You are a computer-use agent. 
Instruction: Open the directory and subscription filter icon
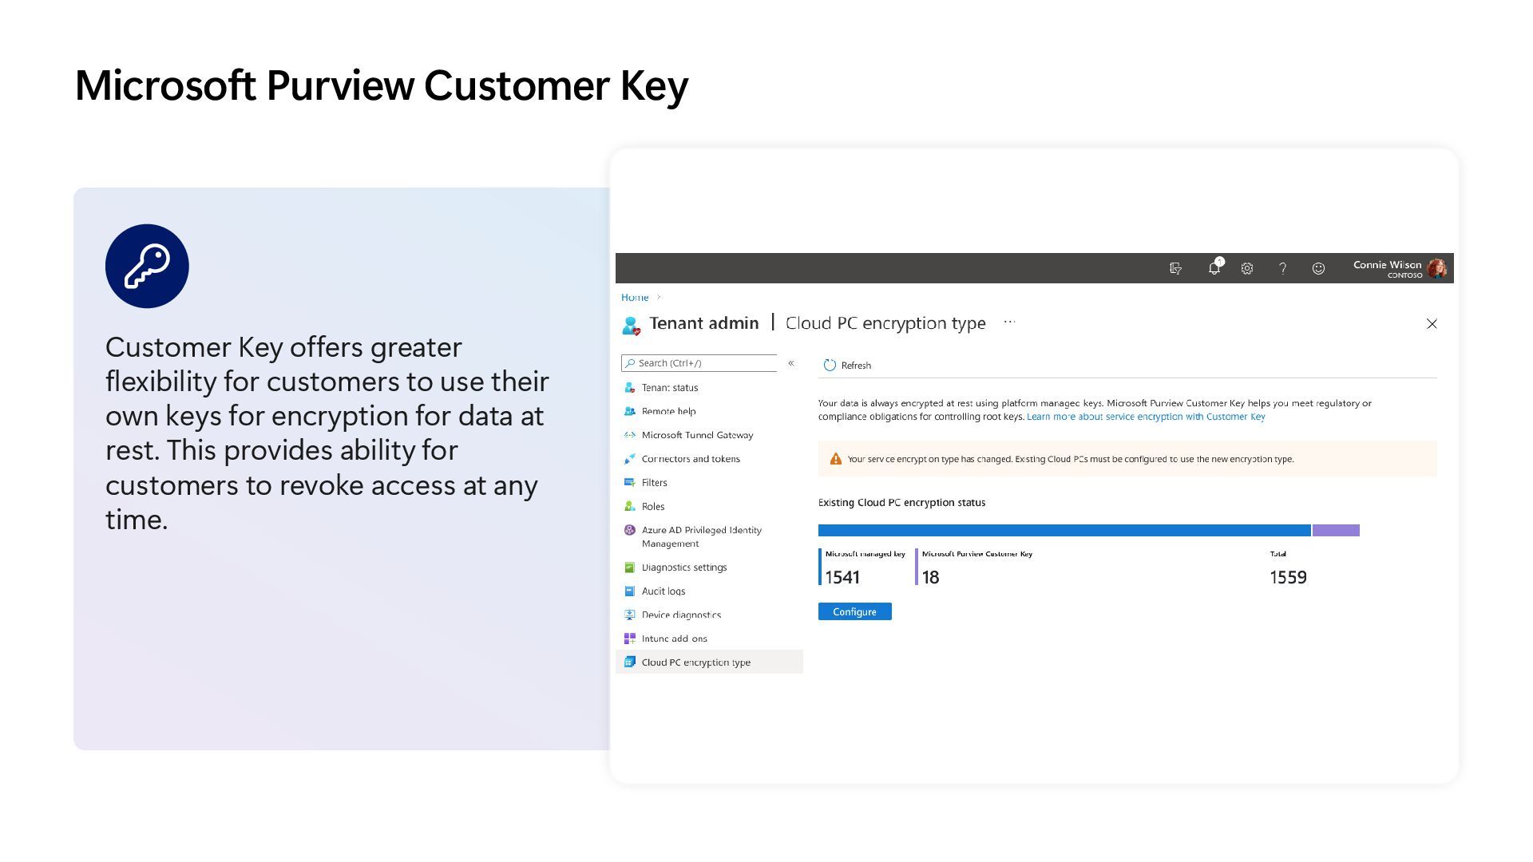click(x=1175, y=269)
